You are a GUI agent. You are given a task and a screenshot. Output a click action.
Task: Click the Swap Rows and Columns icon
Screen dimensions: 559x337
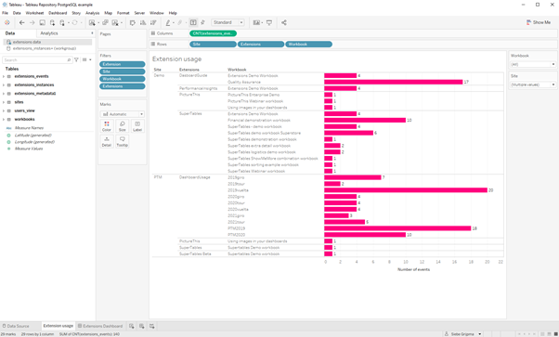click(132, 22)
